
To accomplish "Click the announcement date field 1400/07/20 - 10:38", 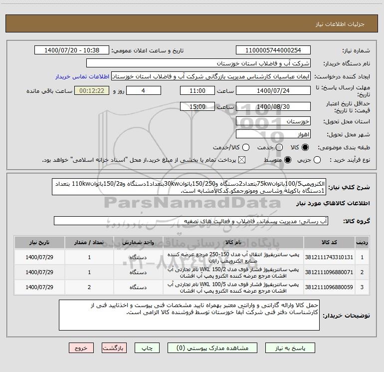I will pos(72,50).
